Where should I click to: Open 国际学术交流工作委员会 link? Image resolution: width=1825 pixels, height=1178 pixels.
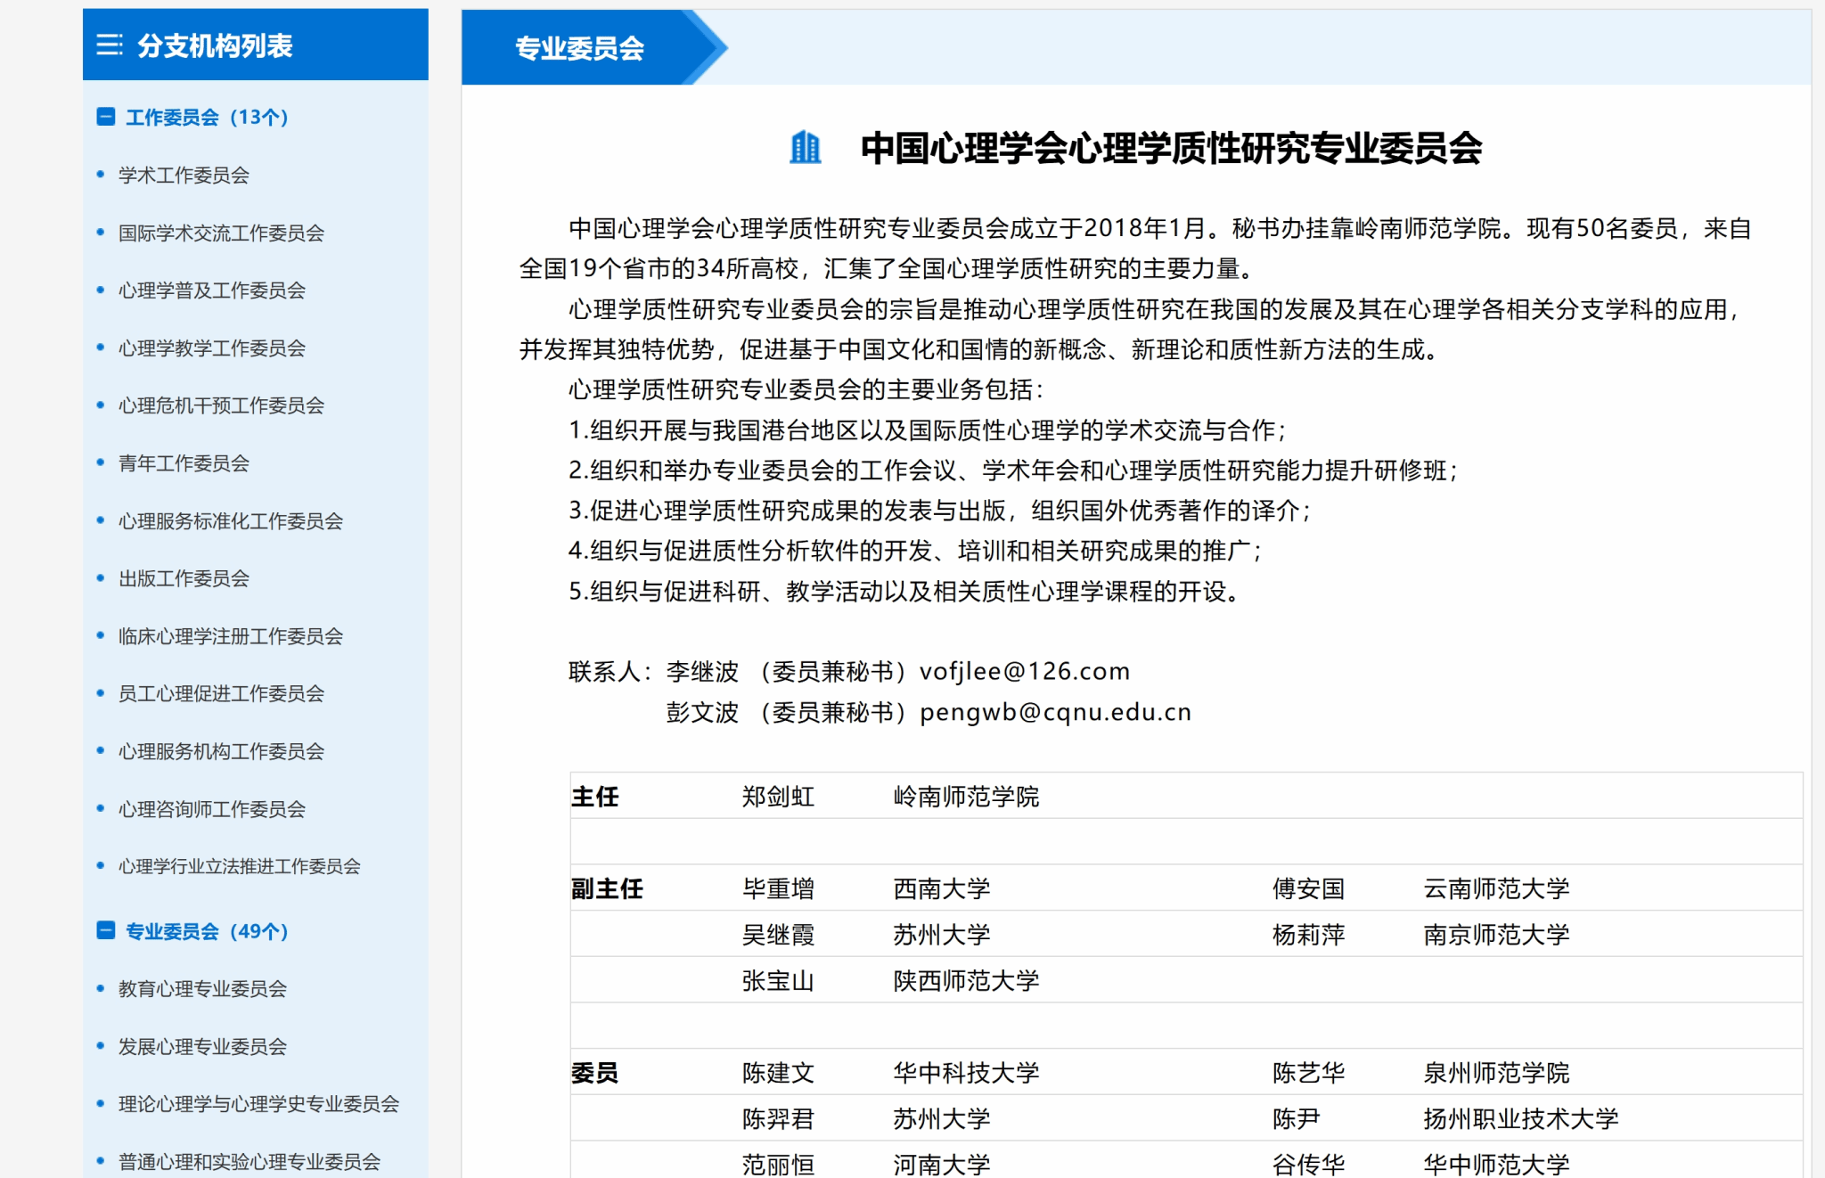pyautogui.click(x=221, y=233)
